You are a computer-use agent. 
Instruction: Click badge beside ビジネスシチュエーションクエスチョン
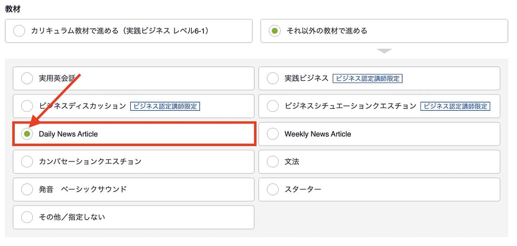tap(455, 106)
